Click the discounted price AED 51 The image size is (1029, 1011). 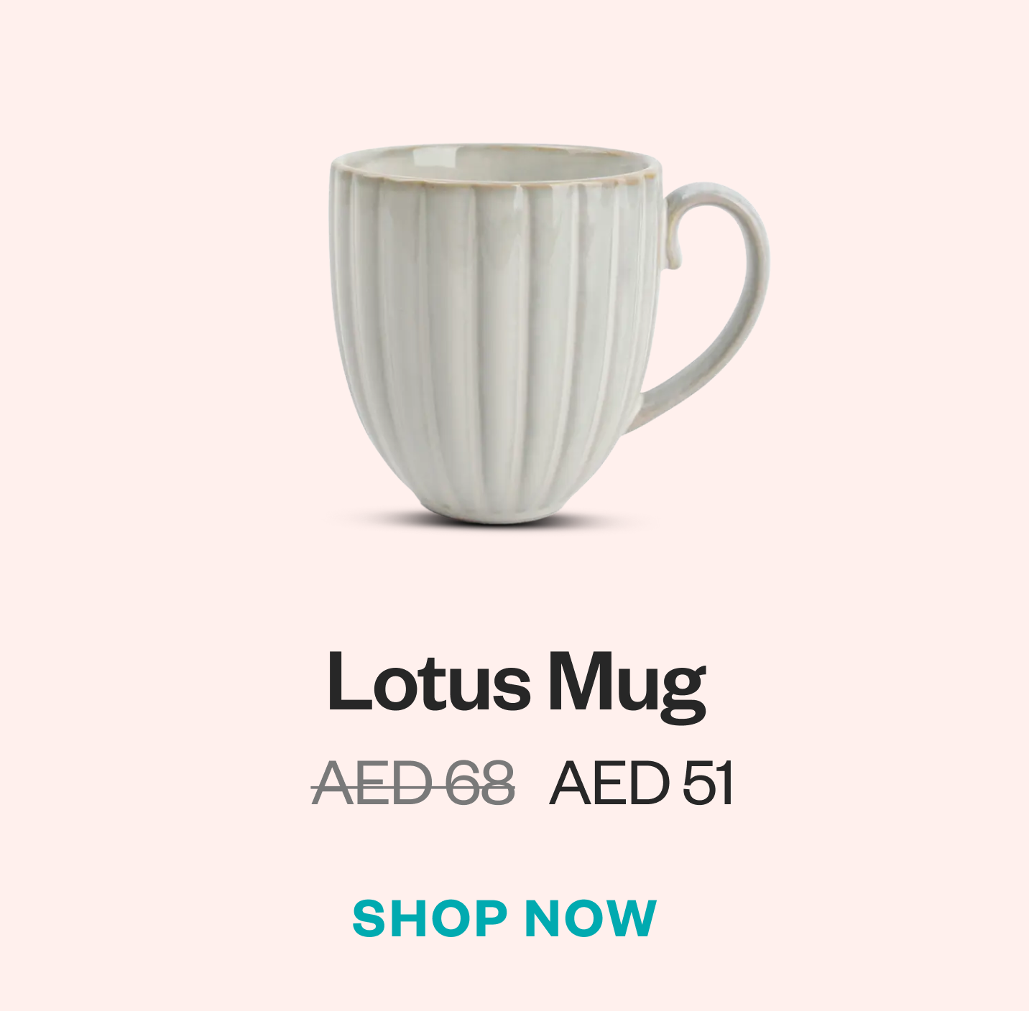642,783
